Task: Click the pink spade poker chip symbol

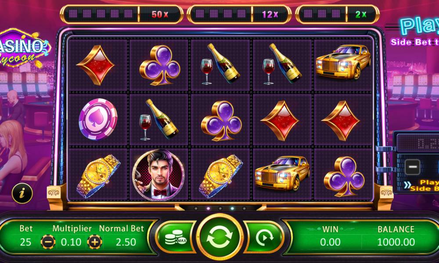Action: click(98, 119)
